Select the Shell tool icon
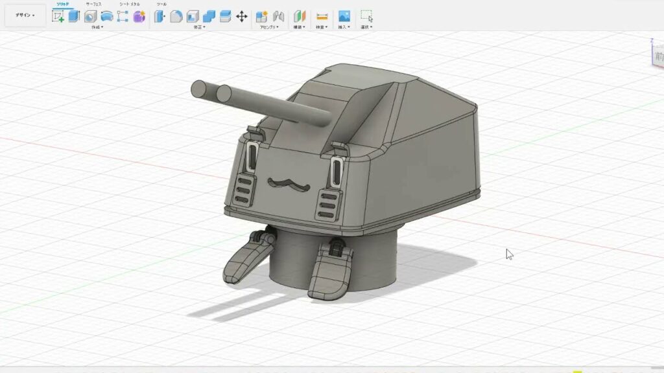Screen dimensions: 664x373 click(193, 16)
